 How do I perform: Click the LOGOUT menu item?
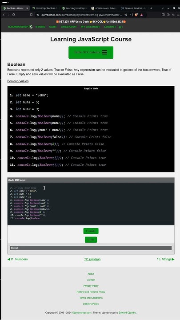(x=110, y=27)
